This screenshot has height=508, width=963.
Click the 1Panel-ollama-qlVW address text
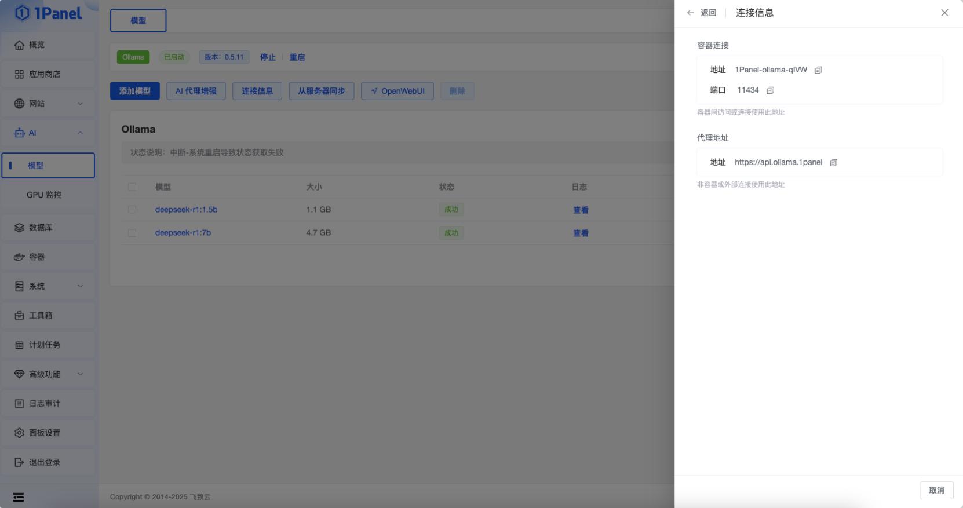[x=771, y=70]
